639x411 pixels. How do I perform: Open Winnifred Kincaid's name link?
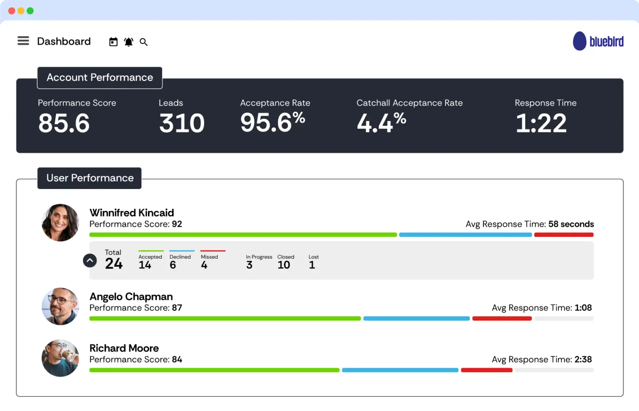tap(131, 213)
